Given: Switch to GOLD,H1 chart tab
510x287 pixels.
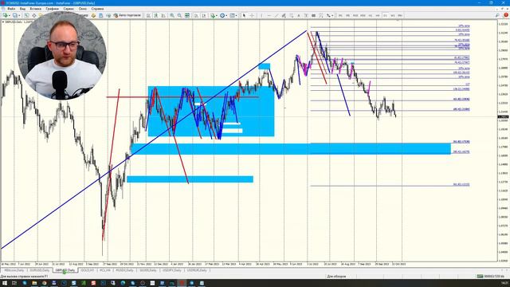Looking at the screenshot, I should point(88,270).
